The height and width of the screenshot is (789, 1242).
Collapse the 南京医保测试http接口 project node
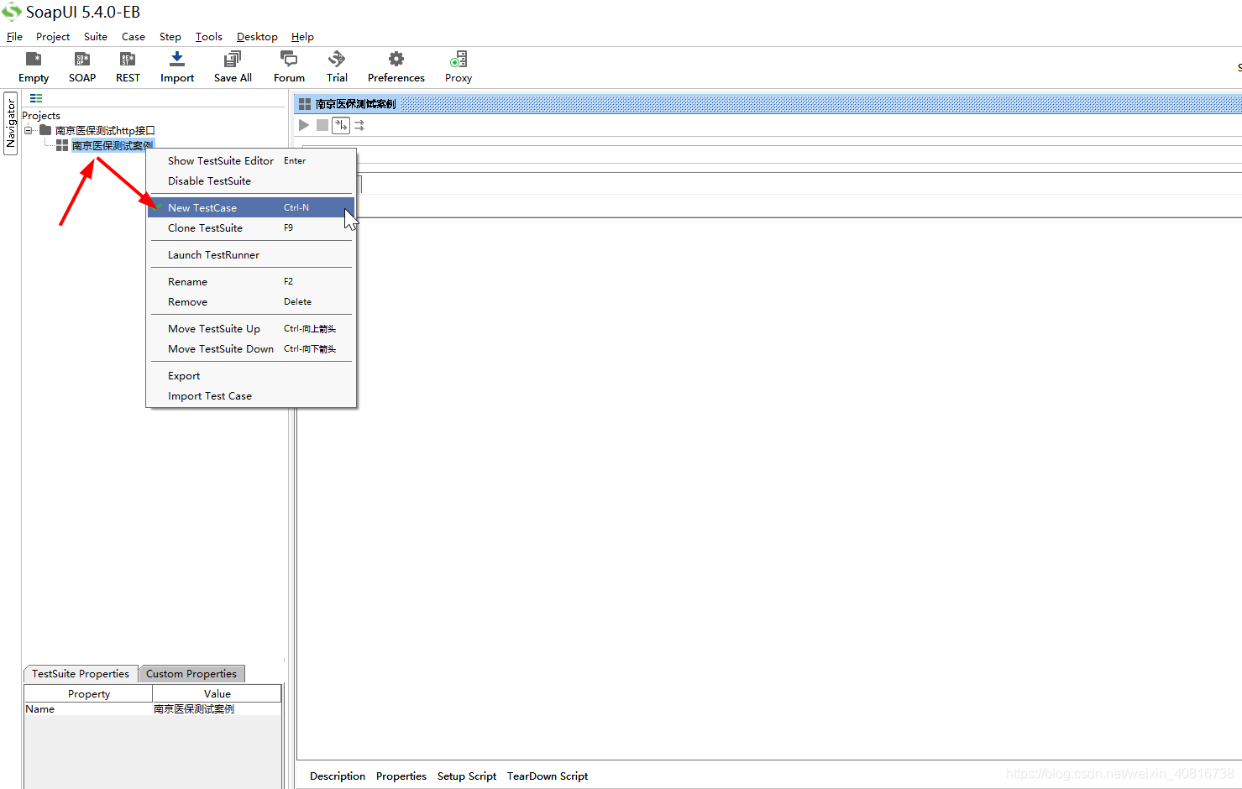click(x=28, y=130)
